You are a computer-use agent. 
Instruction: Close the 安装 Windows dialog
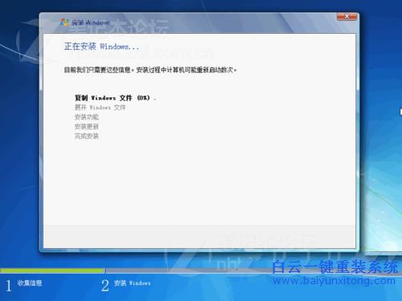(347, 17)
